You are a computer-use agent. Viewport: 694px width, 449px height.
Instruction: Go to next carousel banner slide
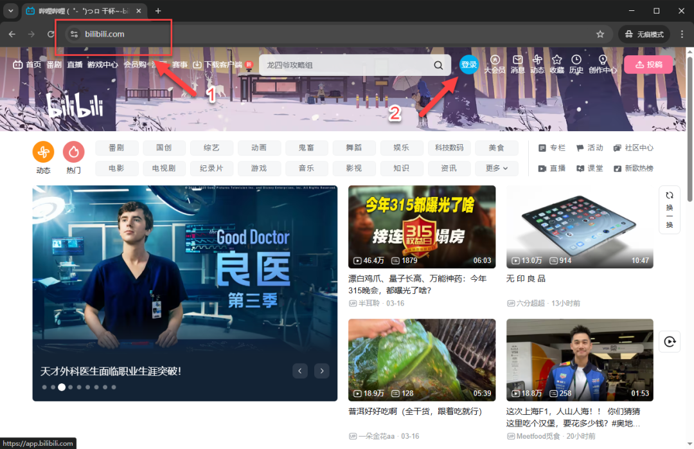321,371
